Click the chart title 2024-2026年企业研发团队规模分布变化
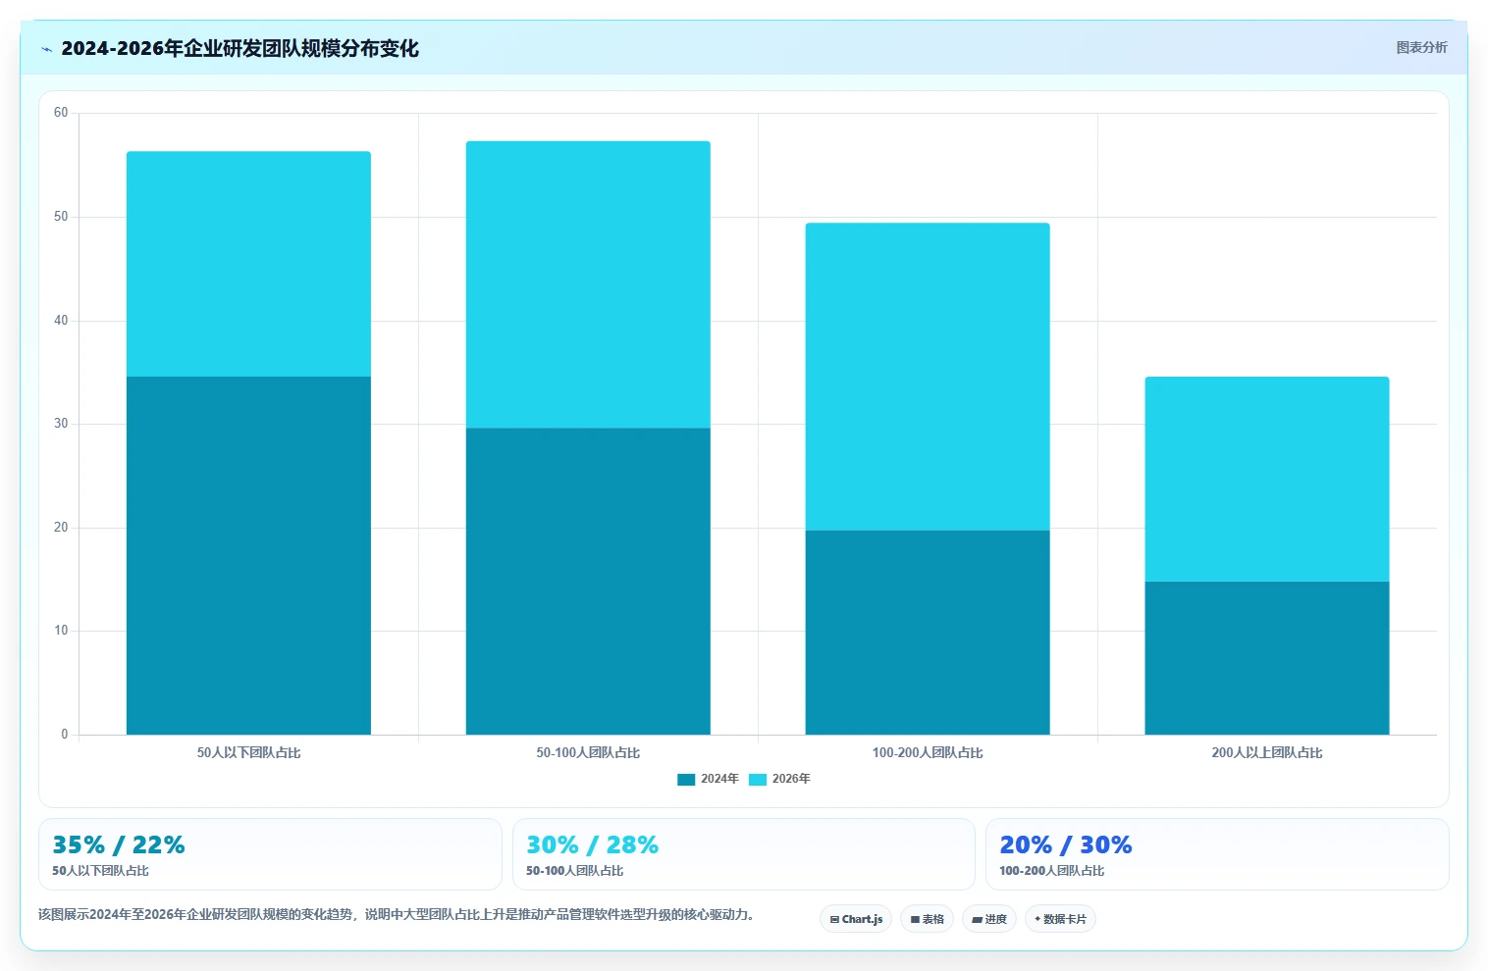This screenshot has height=971, width=1488. point(239,49)
